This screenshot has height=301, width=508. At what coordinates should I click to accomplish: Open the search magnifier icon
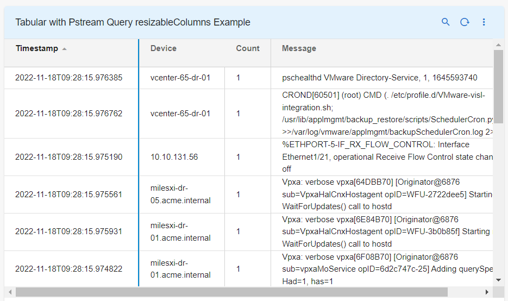[x=446, y=22]
